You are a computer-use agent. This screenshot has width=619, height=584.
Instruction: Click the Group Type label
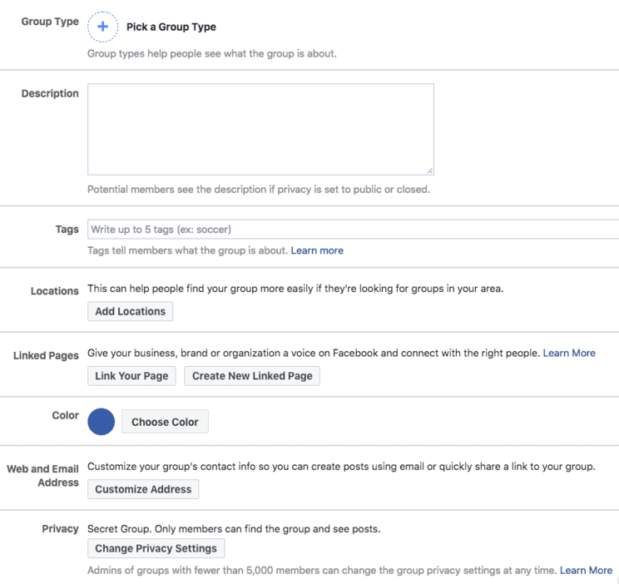tap(50, 22)
